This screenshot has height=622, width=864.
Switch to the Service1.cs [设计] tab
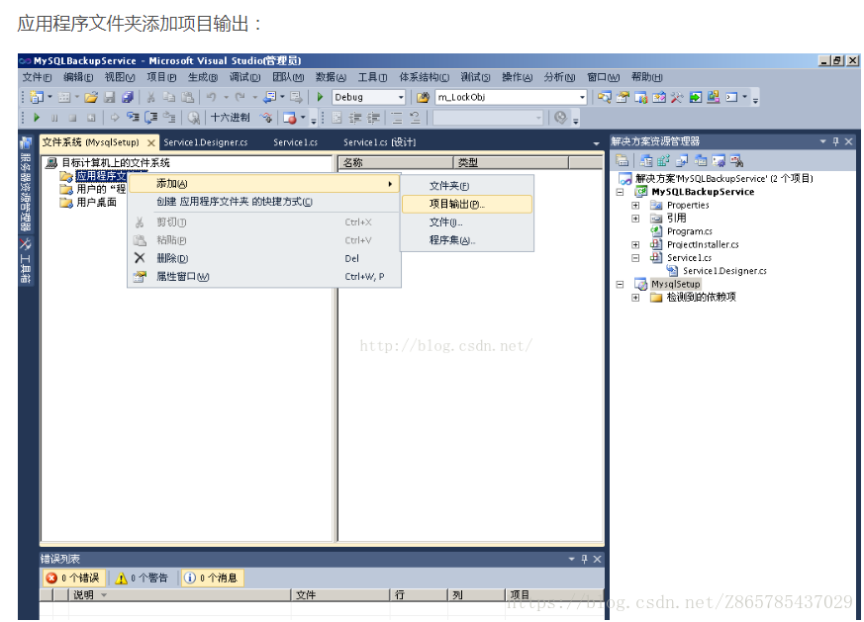[x=379, y=142]
